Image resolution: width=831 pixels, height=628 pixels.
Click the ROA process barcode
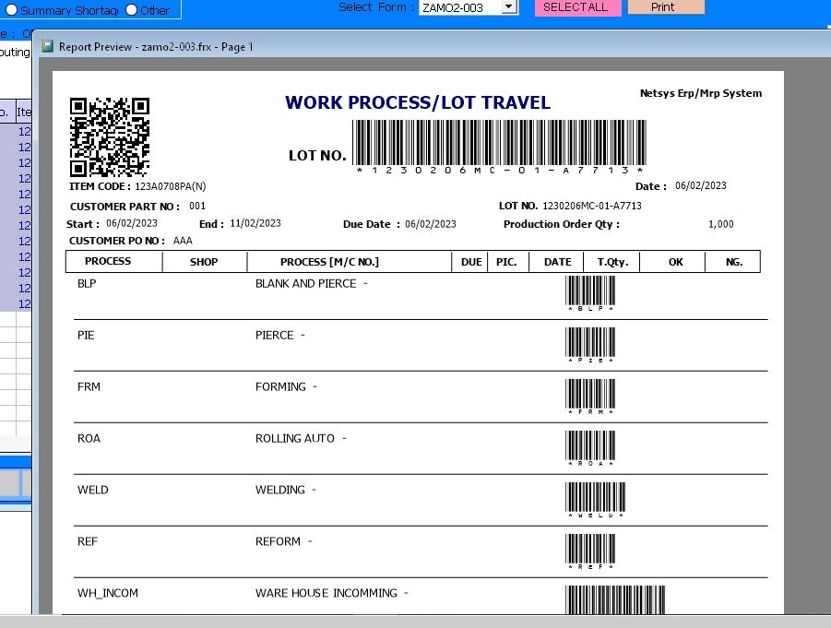pyautogui.click(x=590, y=446)
